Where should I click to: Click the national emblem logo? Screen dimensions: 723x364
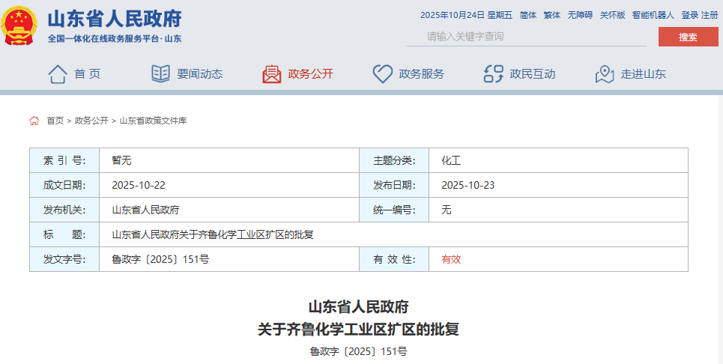[x=19, y=25]
